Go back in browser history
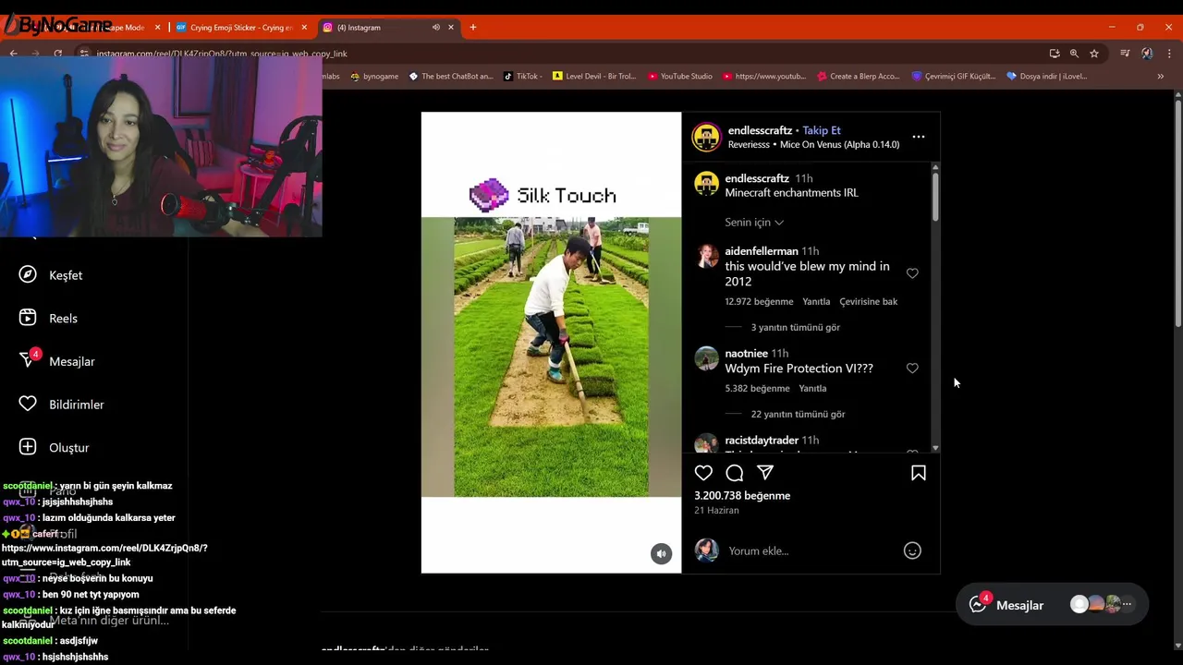The width and height of the screenshot is (1183, 665). [x=14, y=54]
